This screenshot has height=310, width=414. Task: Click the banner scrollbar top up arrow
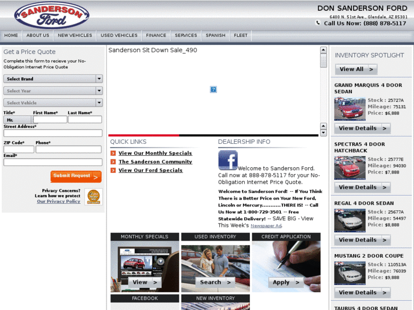[323, 50]
